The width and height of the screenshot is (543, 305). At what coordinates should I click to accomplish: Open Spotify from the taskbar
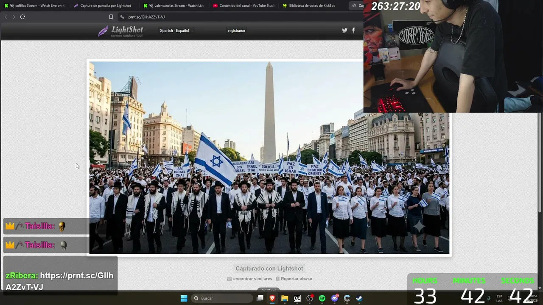tap(322, 298)
